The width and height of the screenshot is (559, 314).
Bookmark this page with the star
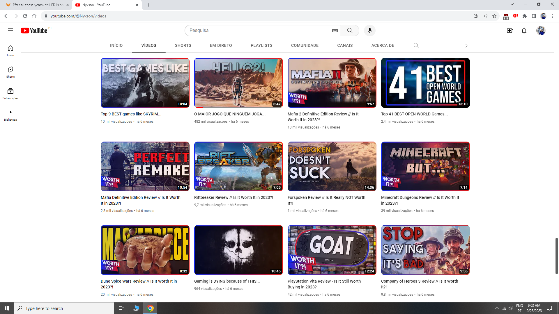tap(494, 16)
